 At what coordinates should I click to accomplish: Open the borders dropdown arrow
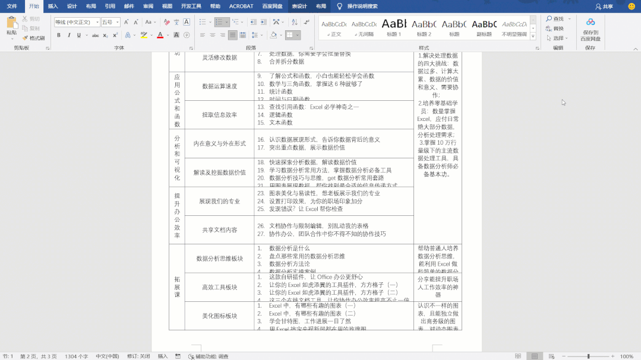[298, 35]
